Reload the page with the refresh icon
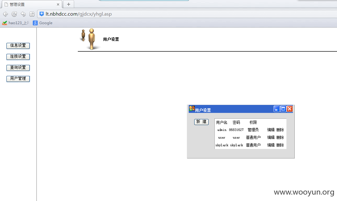 [x=14, y=14]
